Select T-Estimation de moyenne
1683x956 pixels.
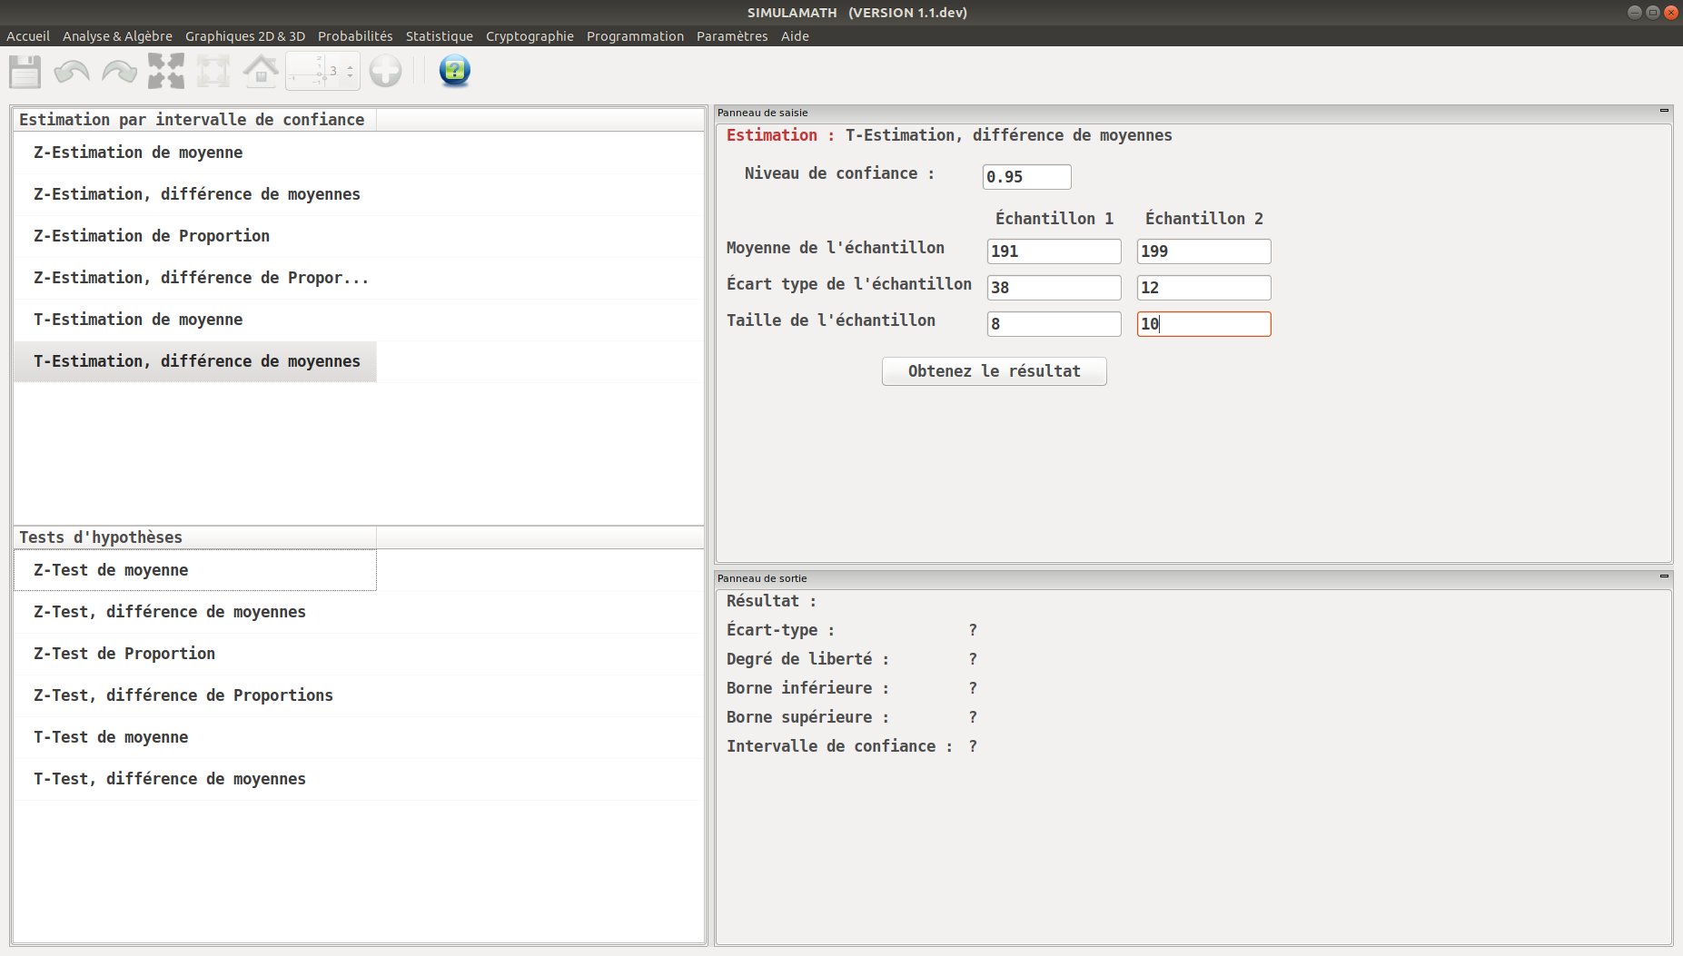point(195,320)
